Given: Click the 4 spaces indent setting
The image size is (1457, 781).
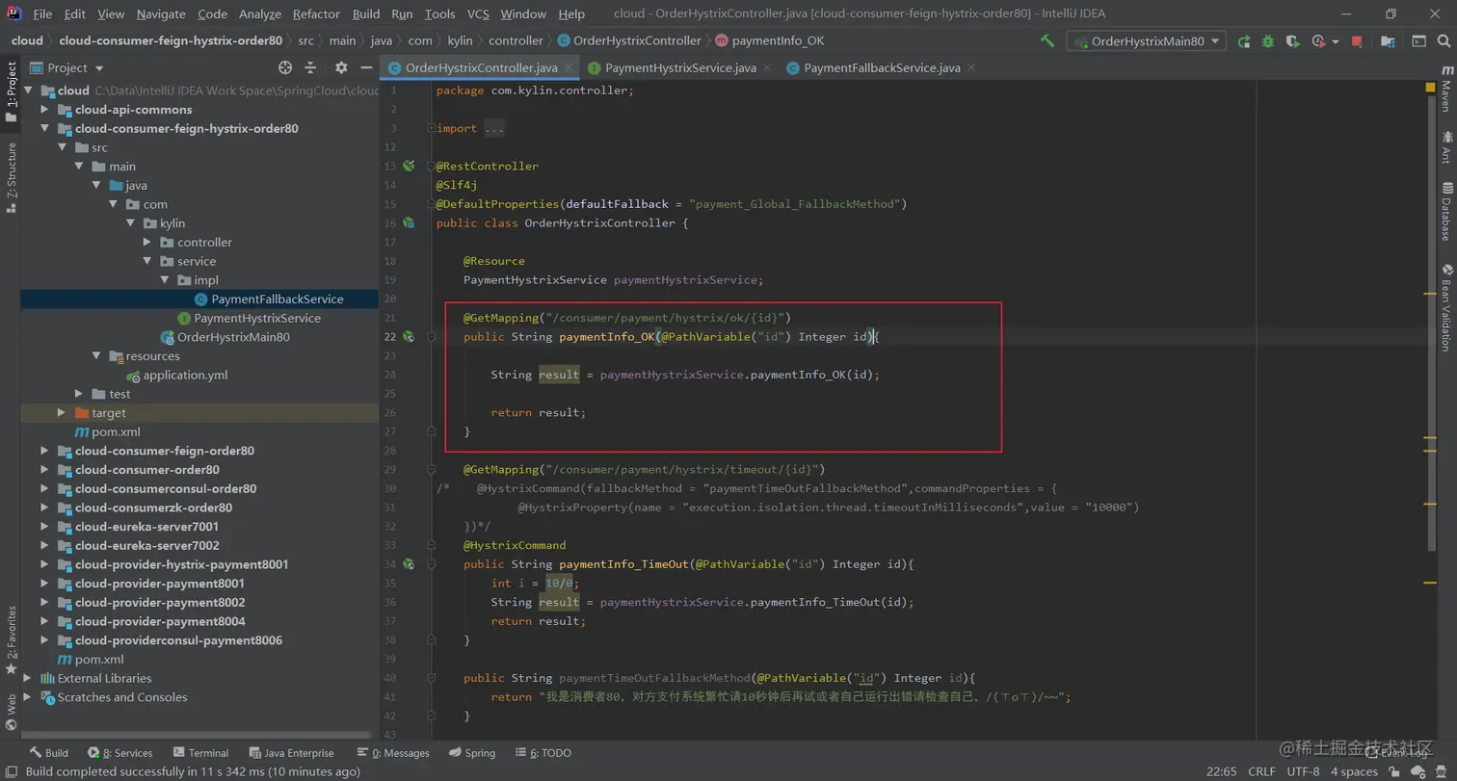Looking at the screenshot, I should pyautogui.click(x=1355, y=771).
